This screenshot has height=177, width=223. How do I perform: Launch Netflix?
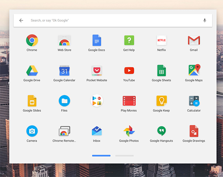click(x=161, y=40)
